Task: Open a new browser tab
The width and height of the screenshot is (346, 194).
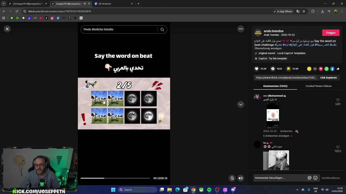Action: (138, 4)
